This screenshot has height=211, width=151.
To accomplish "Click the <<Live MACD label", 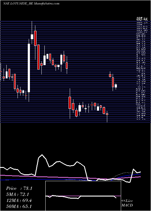I will 127,203.
